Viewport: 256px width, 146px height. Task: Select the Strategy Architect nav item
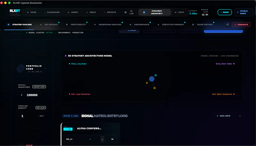pyautogui.click(x=155, y=12)
